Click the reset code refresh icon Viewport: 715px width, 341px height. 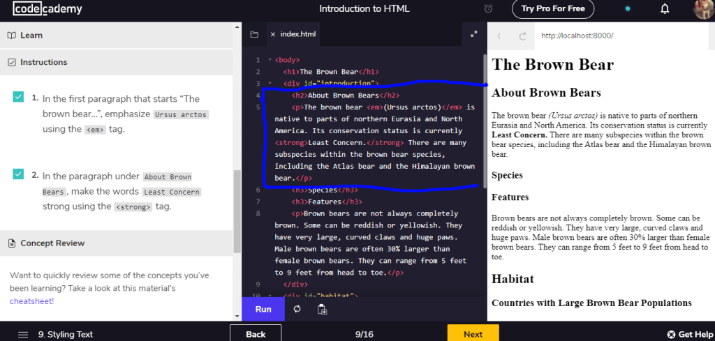coord(297,309)
